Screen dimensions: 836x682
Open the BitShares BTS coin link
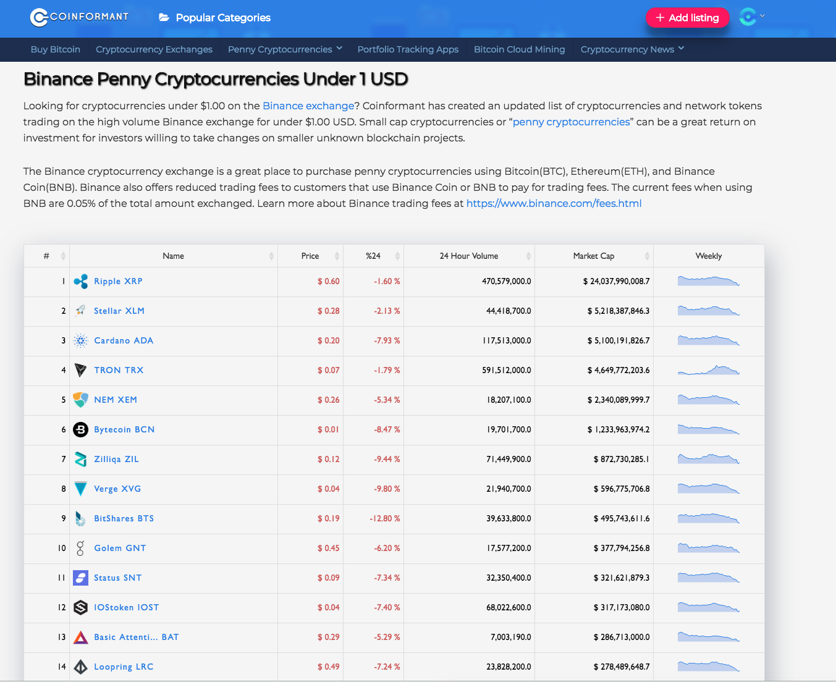(x=124, y=518)
